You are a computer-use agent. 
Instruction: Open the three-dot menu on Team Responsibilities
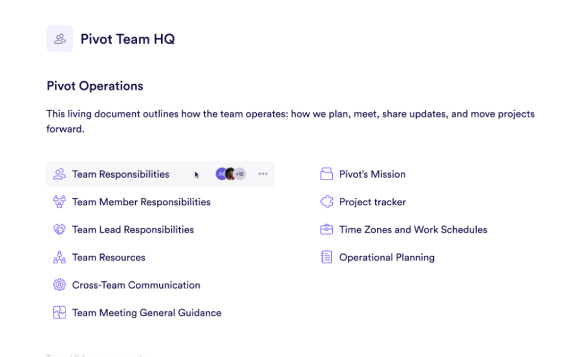pos(263,174)
